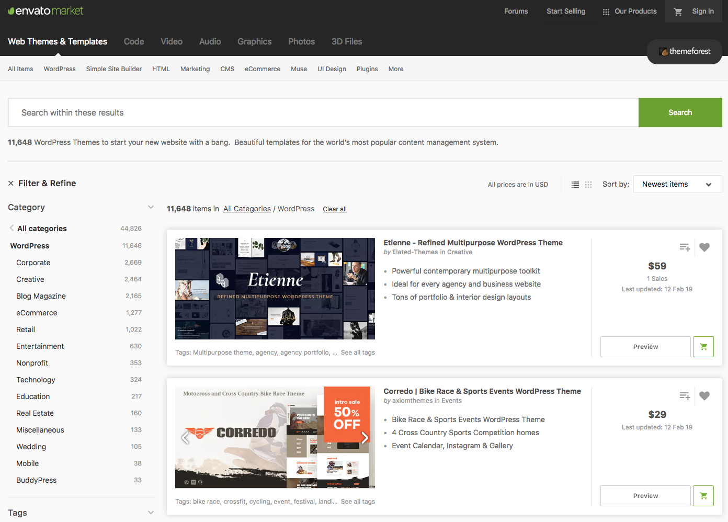Open the All Items submenu link

tap(20, 69)
